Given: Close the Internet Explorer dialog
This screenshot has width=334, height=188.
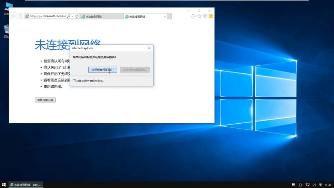Looking at the screenshot, I should click(149, 48).
